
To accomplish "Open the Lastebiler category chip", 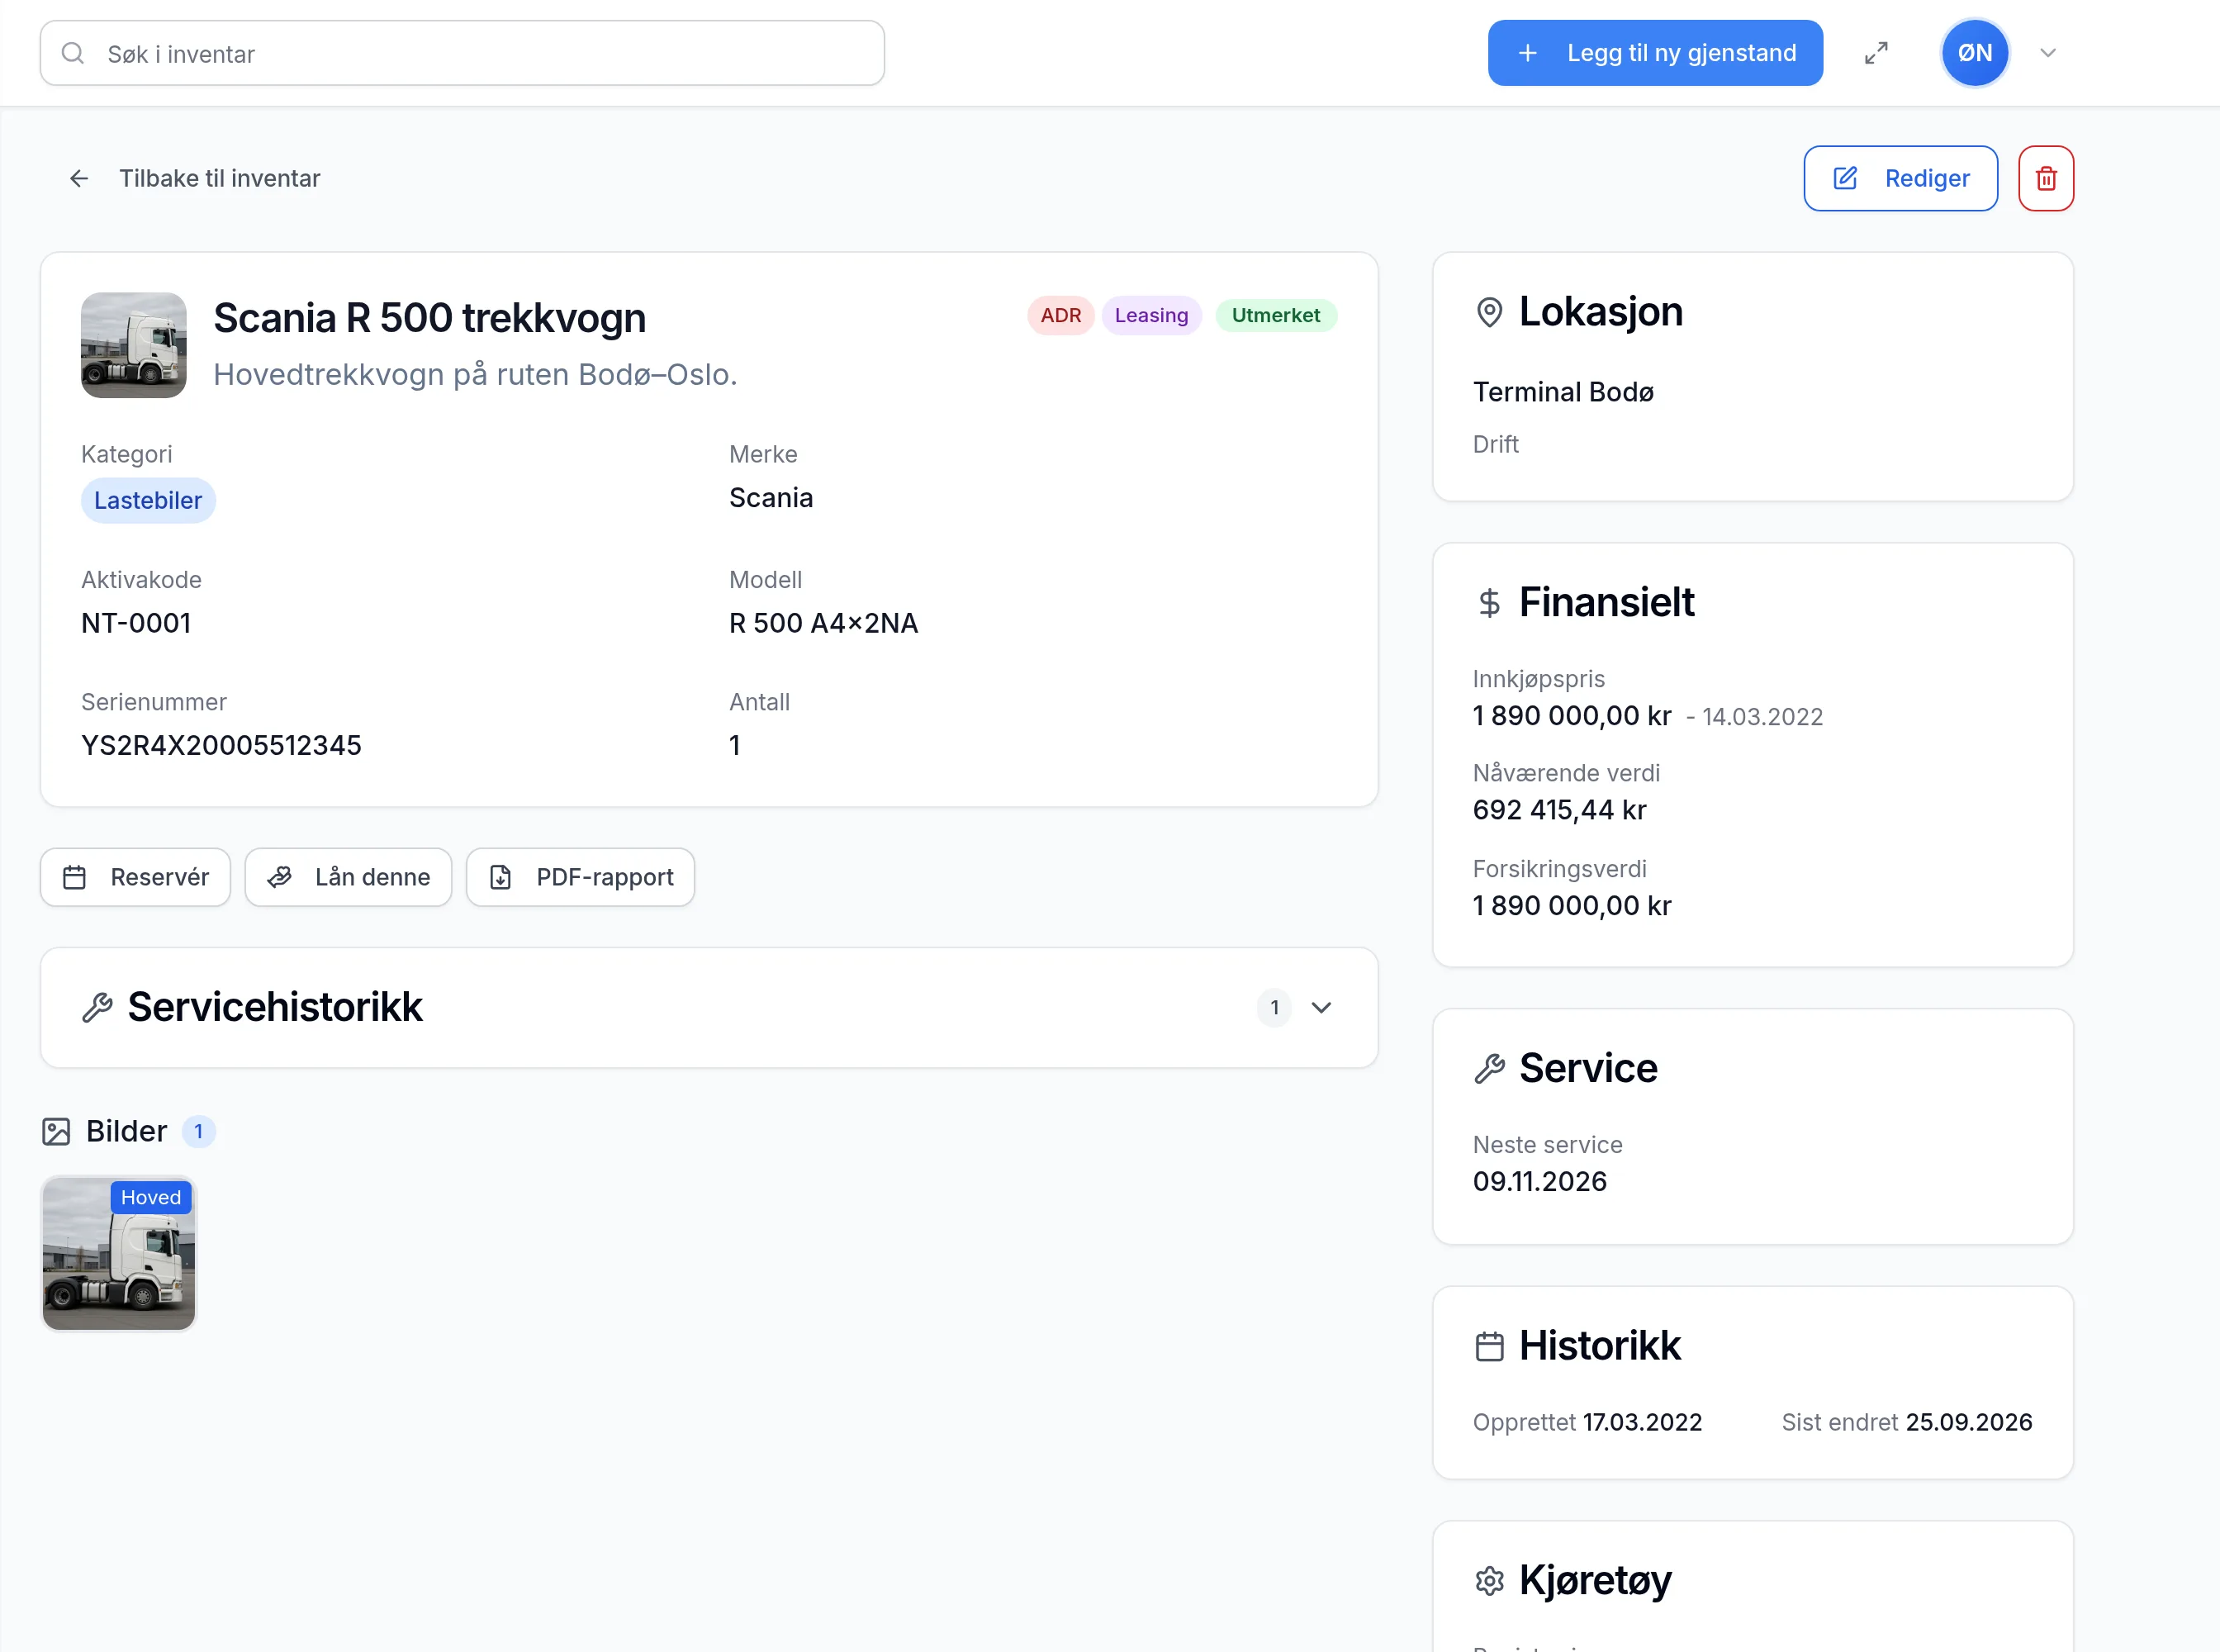I will pyautogui.click(x=148, y=500).
